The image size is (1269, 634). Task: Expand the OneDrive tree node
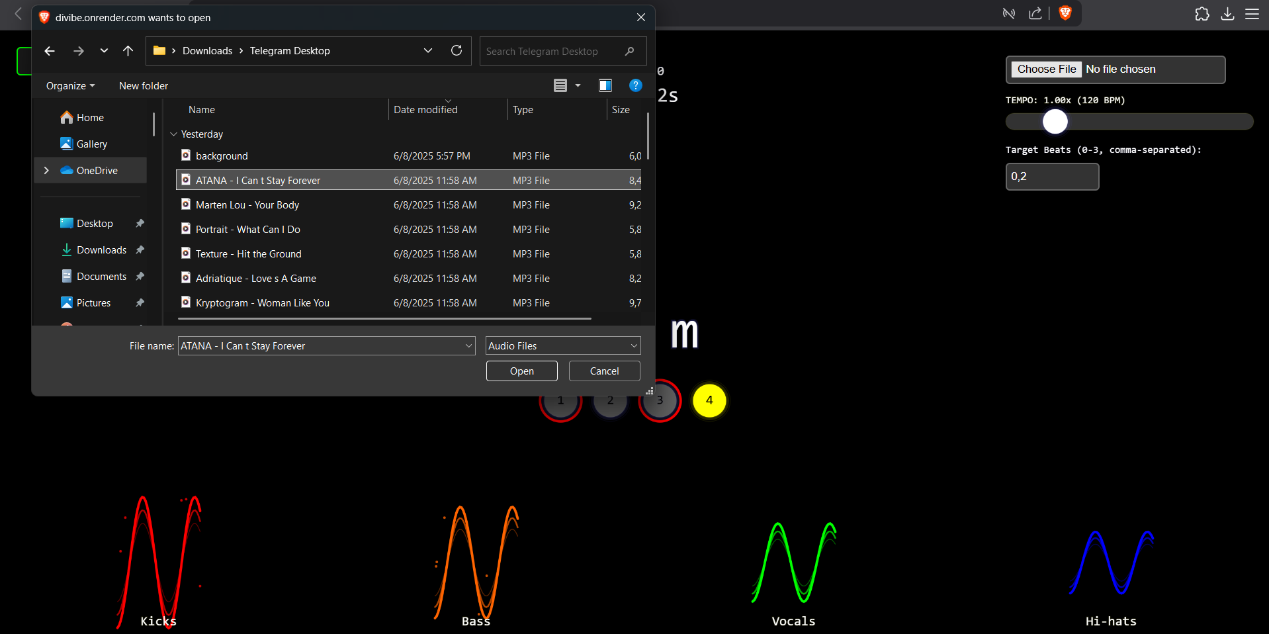coord(46,171)
